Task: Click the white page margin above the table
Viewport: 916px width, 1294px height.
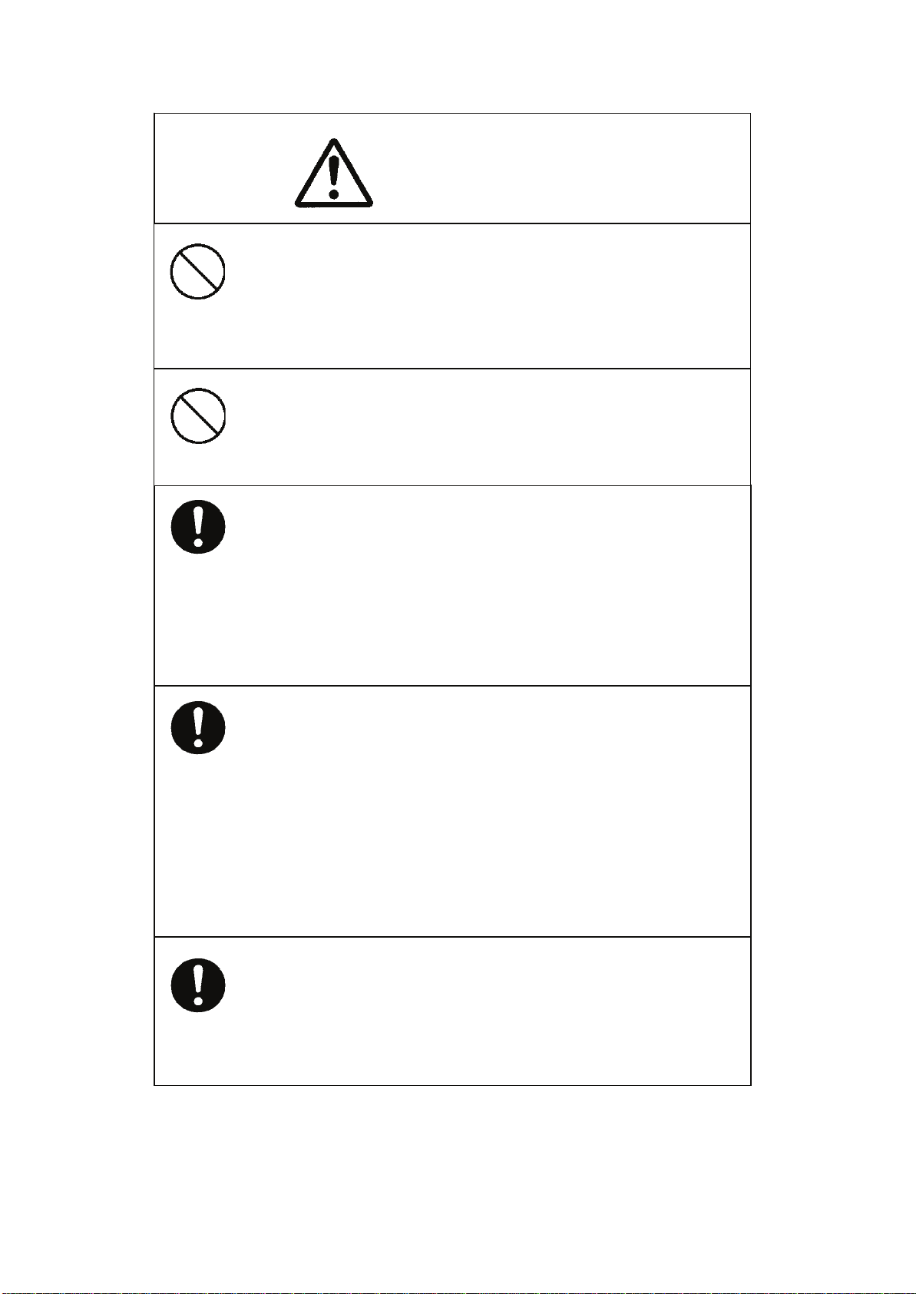Action: (458, 55)
